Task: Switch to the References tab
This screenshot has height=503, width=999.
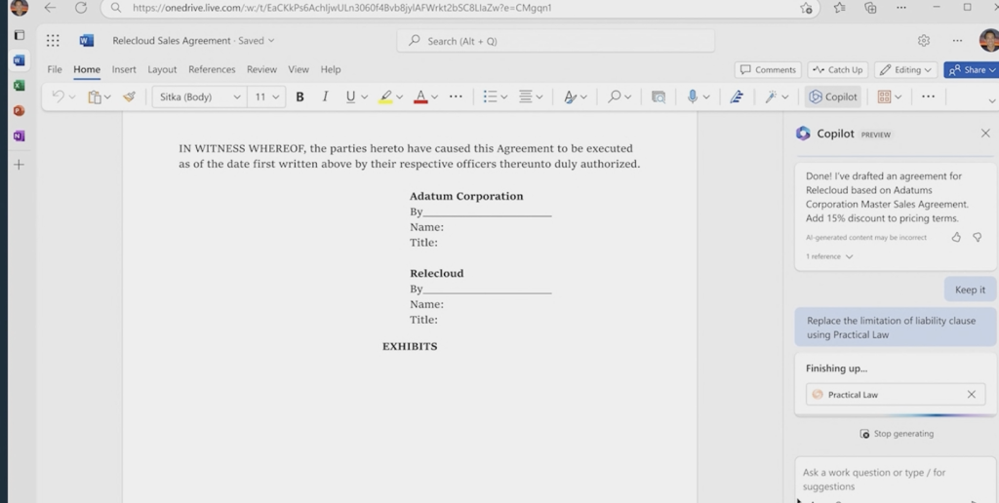Action: [212, 69]
